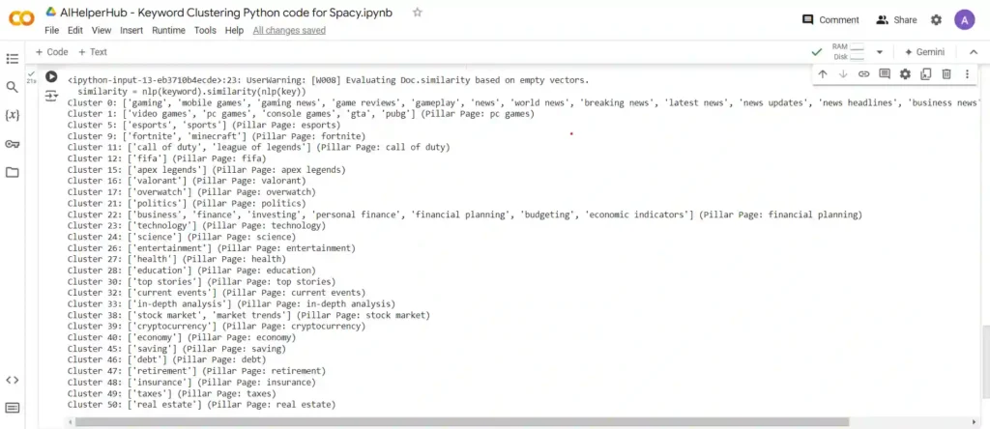Move cell up with the up arrow
990x429 pixels.
(x=823, y=73)
